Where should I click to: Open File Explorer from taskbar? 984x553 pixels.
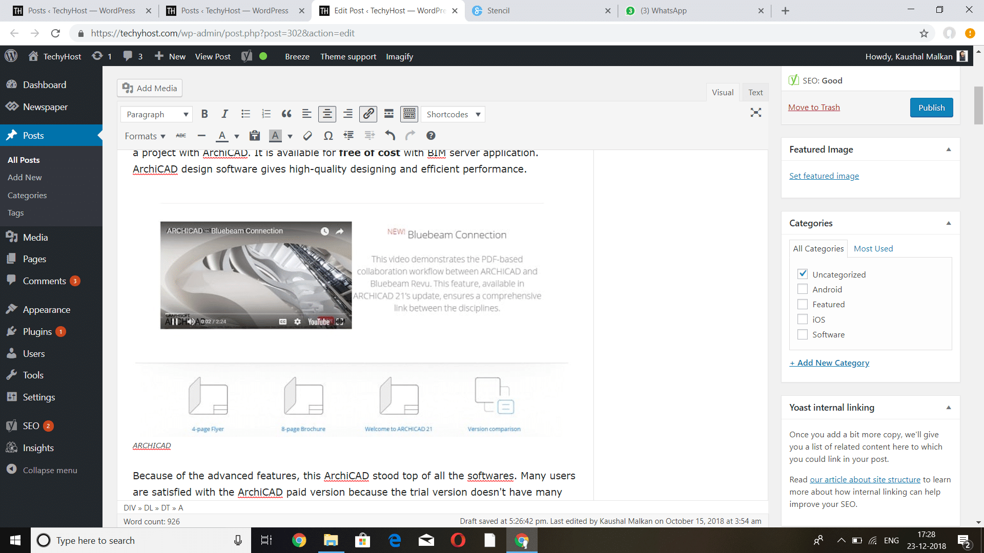coord(331,540)
